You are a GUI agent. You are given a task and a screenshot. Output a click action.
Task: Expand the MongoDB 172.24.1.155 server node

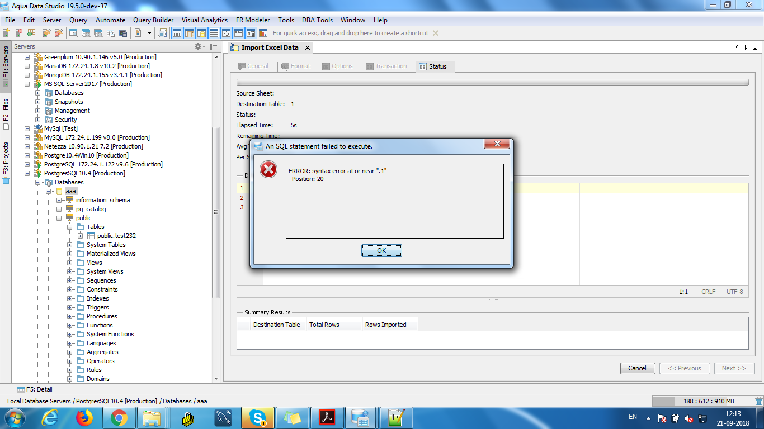(27, 75)
